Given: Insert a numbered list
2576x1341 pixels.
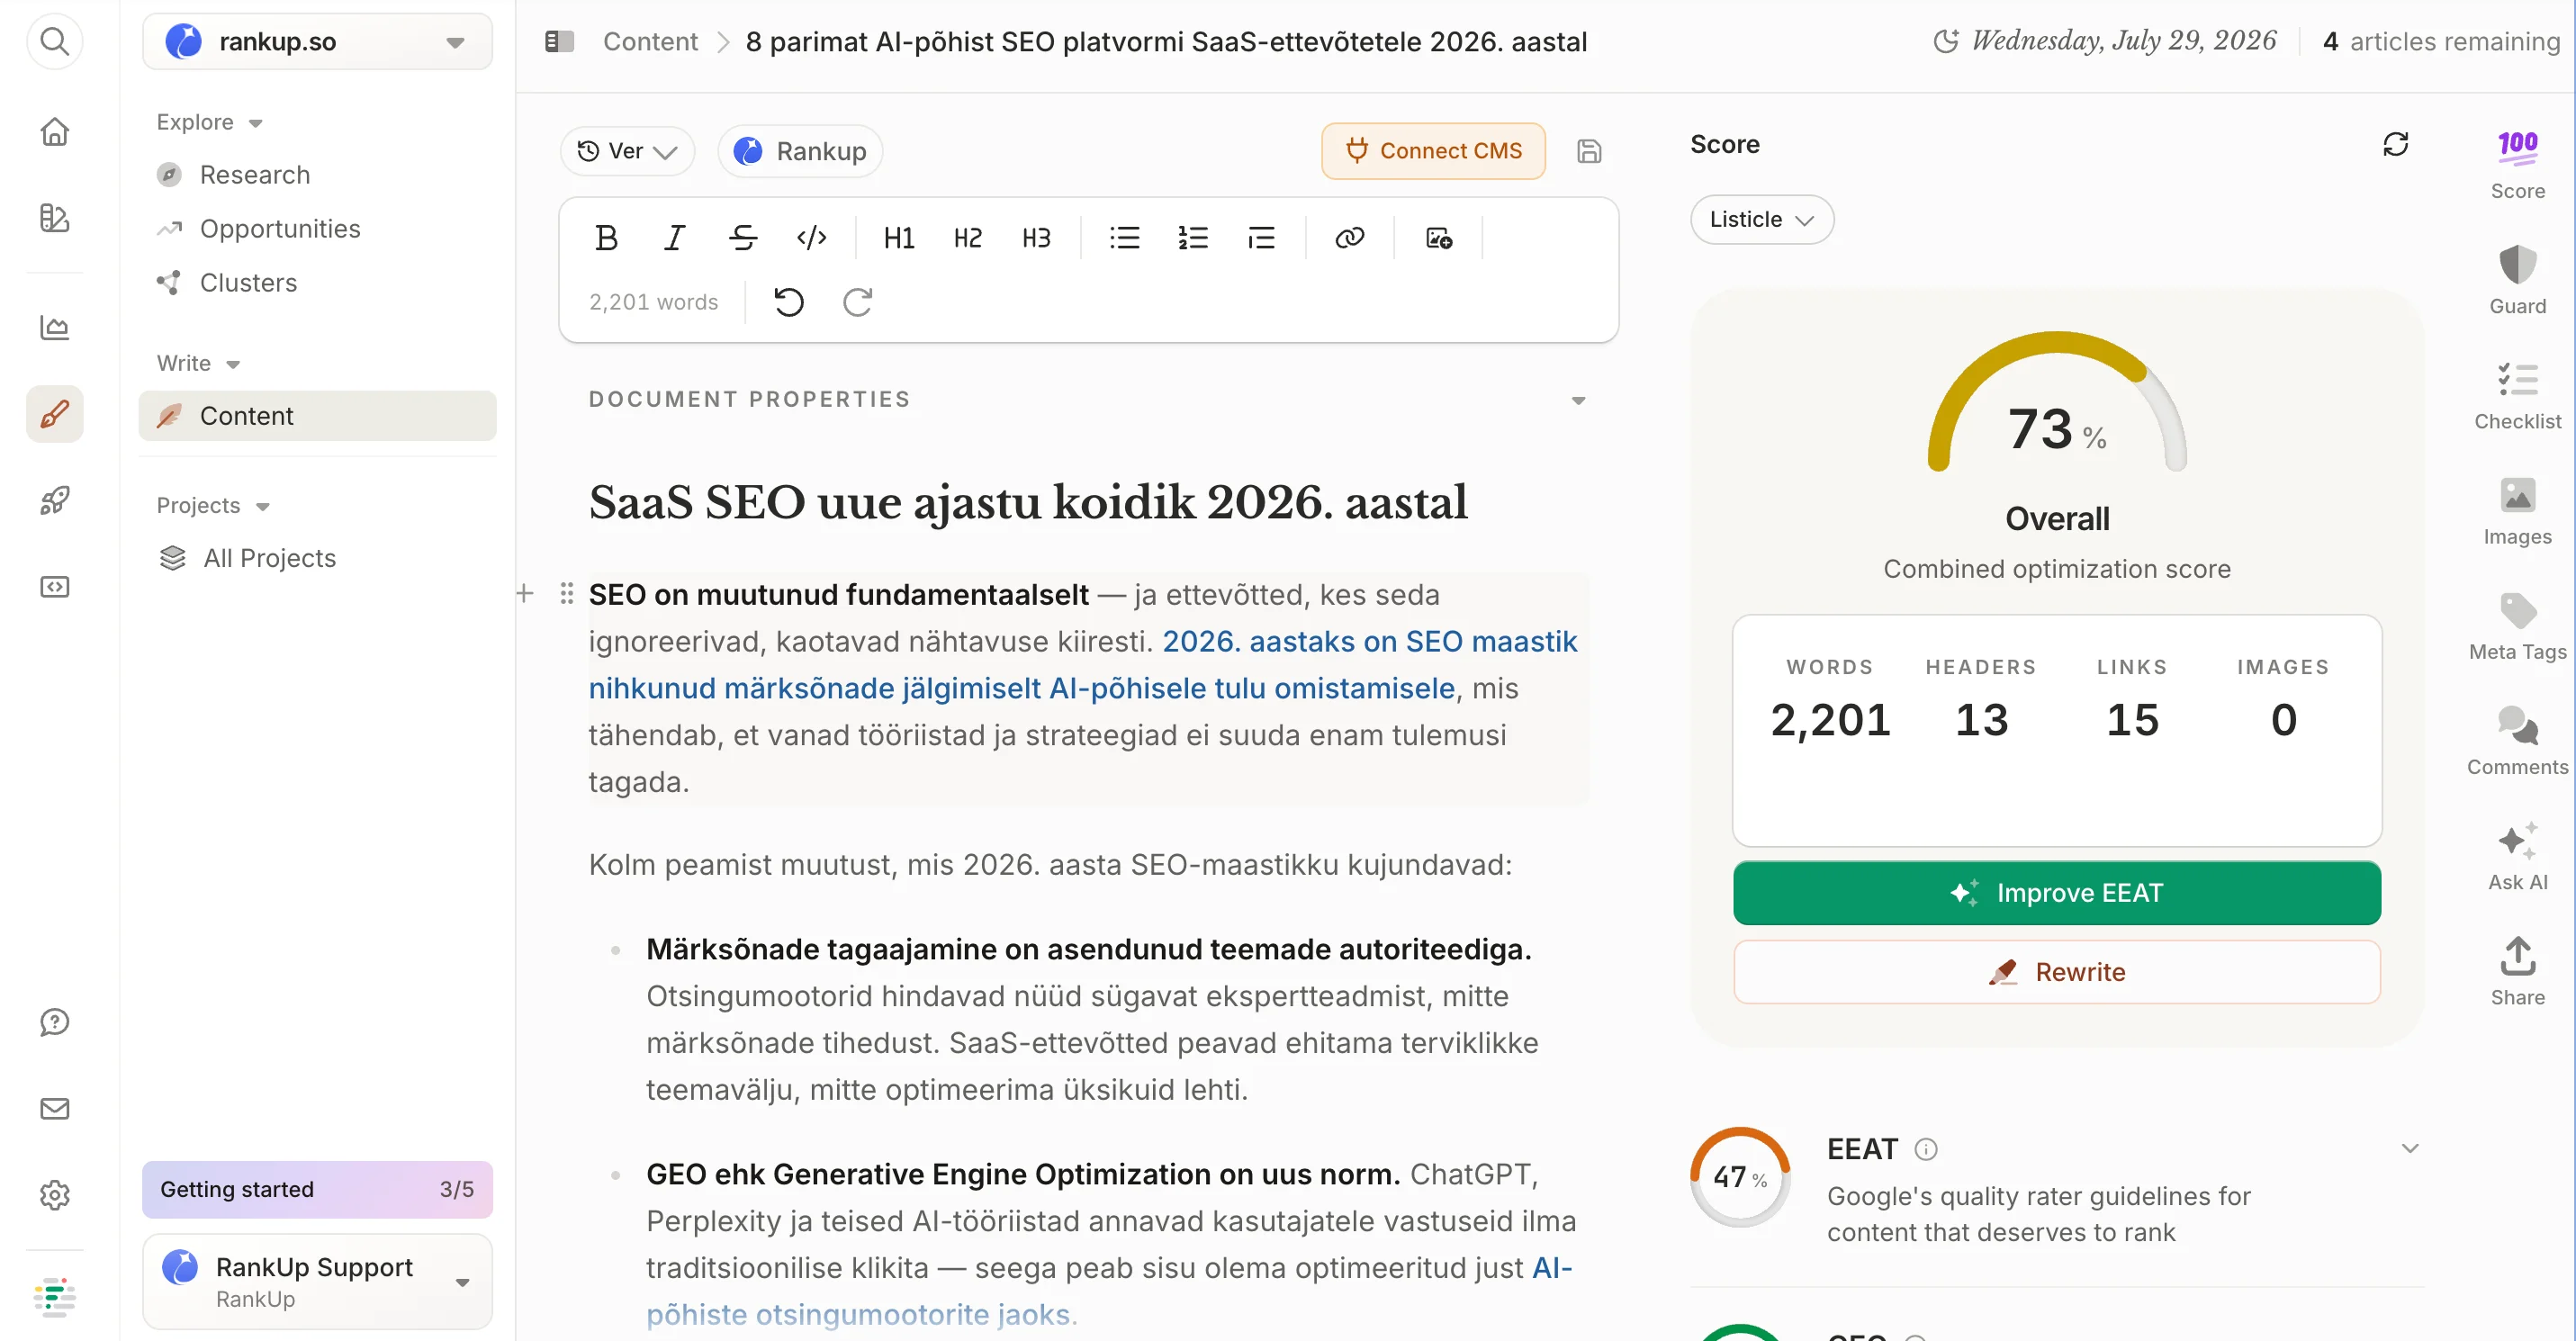Looking at the screenshot, I should [1192, 238].
